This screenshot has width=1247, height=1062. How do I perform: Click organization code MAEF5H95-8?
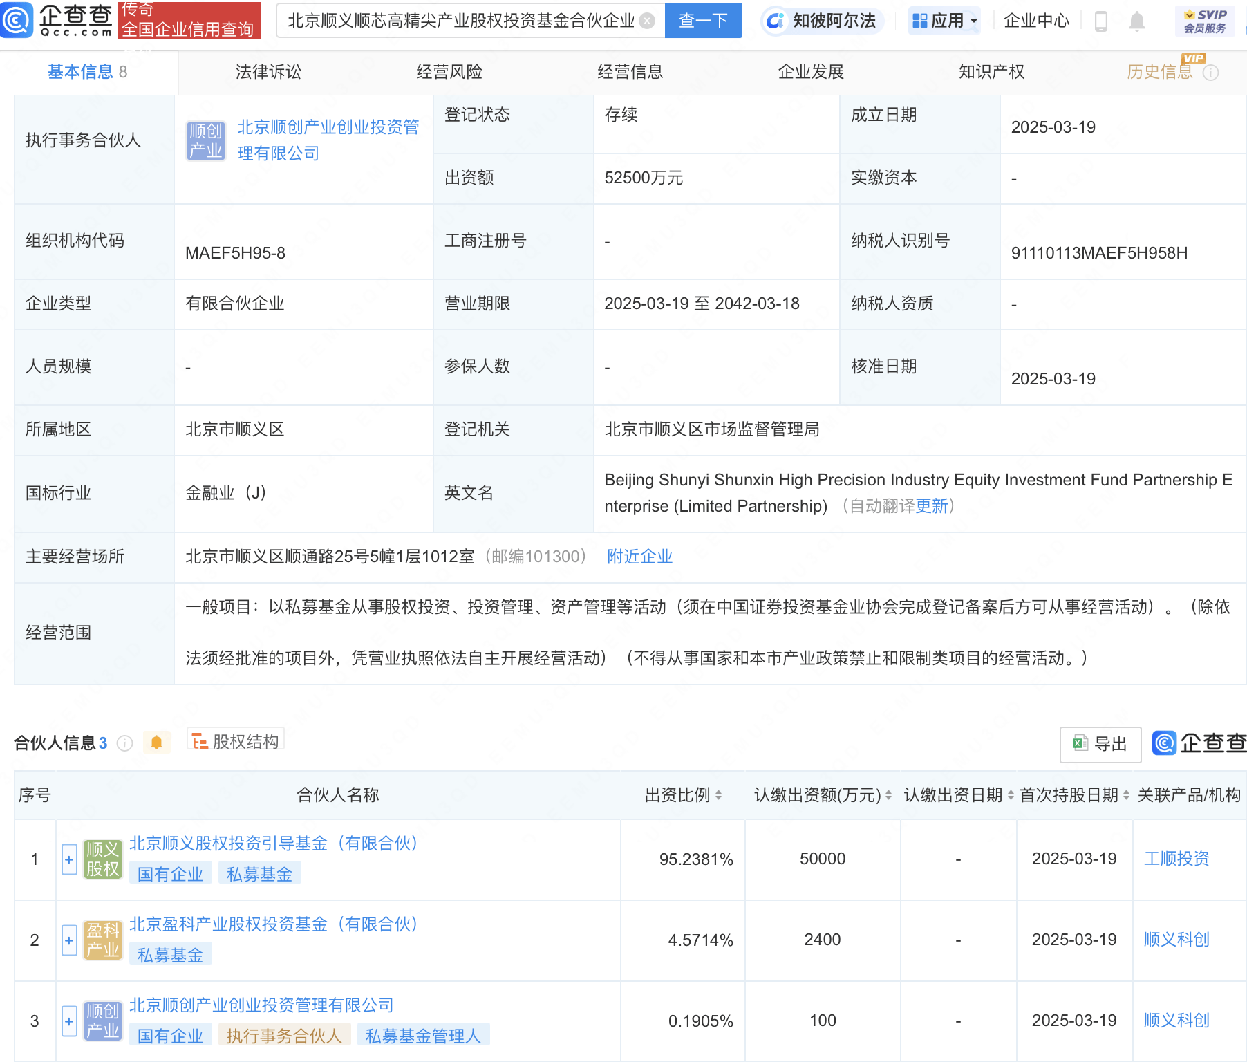tap(235, 253)
